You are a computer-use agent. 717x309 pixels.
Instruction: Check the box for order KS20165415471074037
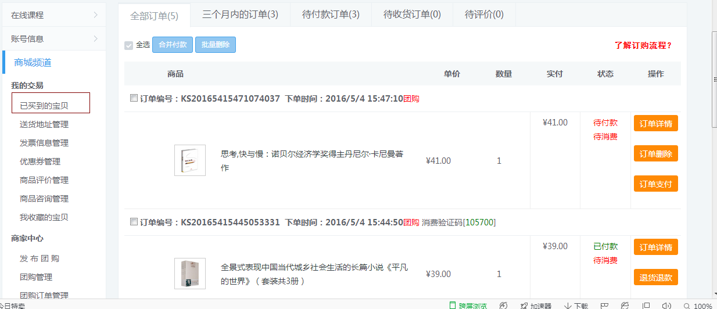pyautogui.click(x=134, y=98)
